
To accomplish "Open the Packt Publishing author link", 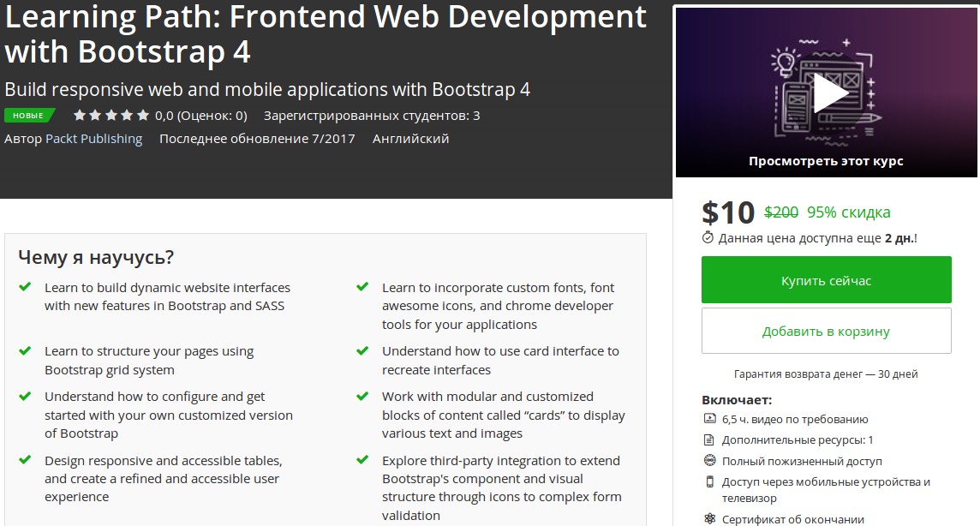I will [x=93, y=139].
